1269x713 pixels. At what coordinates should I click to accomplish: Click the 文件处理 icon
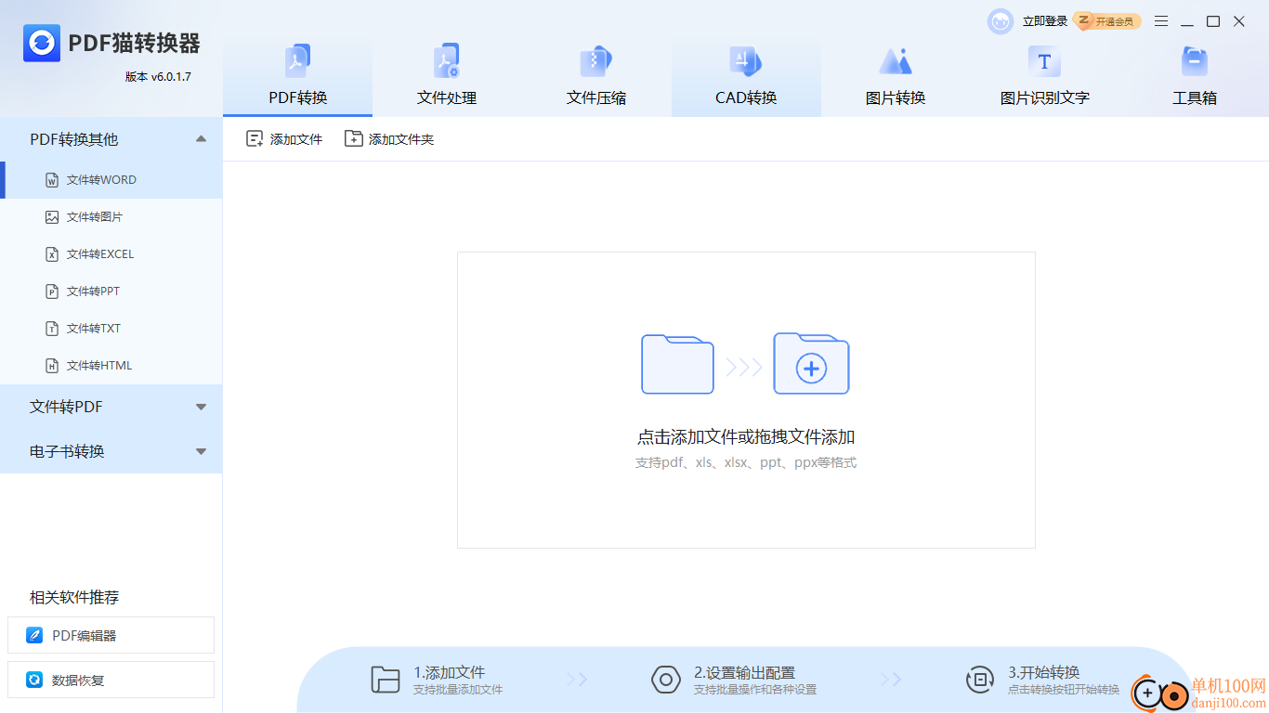[447, 62]
